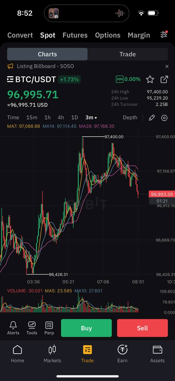This screenshot has height=381, width=175.
Task: Select the 1D chart interval
Action: [74, 118]
